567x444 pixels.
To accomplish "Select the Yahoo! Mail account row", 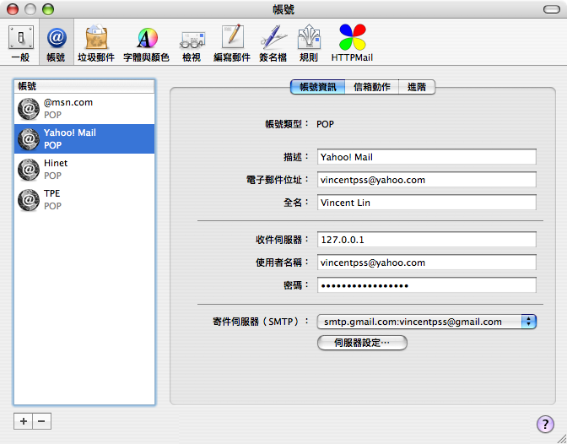I will click(84, 139).
